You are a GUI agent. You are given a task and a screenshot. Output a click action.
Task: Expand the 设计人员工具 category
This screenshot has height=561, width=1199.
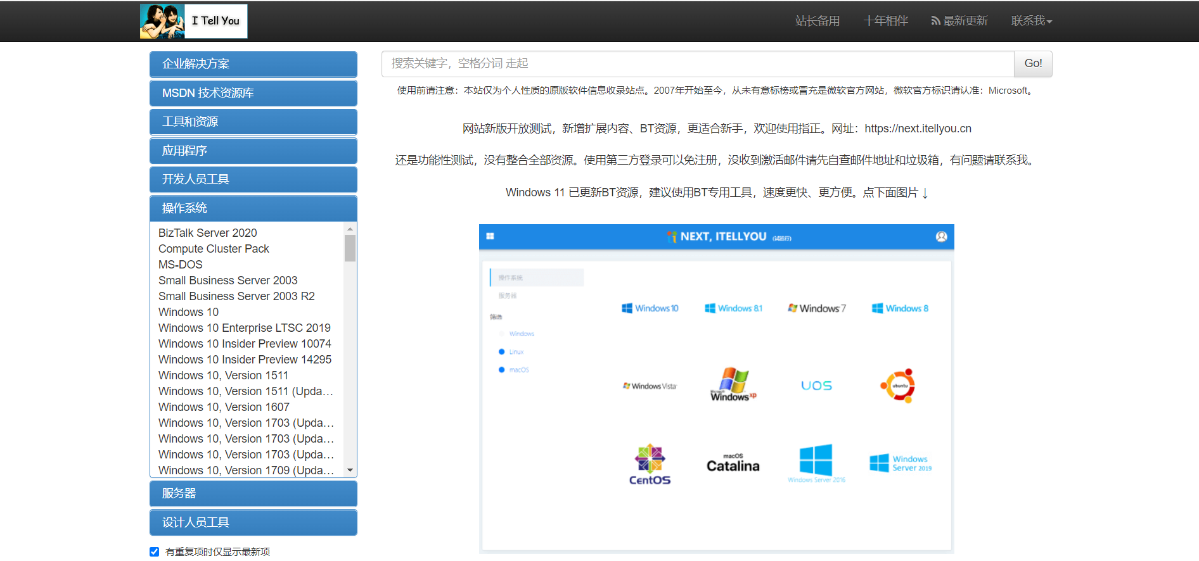[x=253, y=522]
